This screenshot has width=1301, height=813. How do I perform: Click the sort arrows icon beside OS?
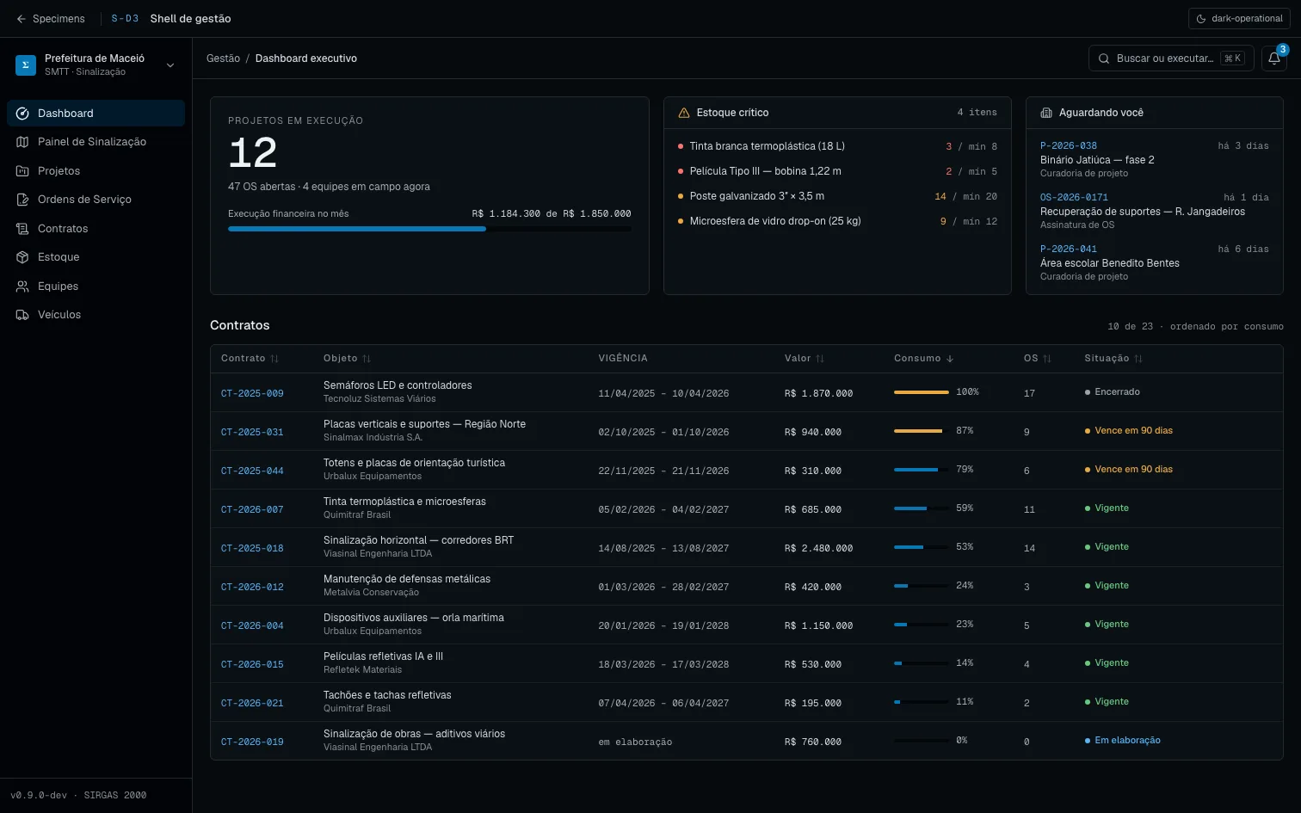[1047, 359]
